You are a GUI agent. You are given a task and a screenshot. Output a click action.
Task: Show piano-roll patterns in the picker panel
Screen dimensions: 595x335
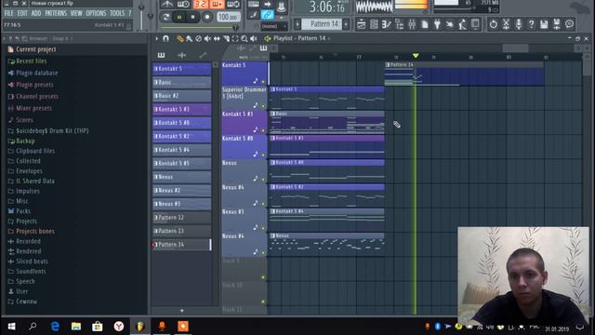click(161, 56)
